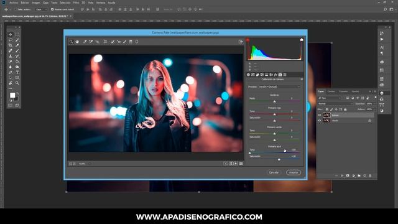This screenshot has width=398, height=224.
Task: Click the Sombras Matiz slider handle
Action: pyautogui.click(x=274, y=101)
